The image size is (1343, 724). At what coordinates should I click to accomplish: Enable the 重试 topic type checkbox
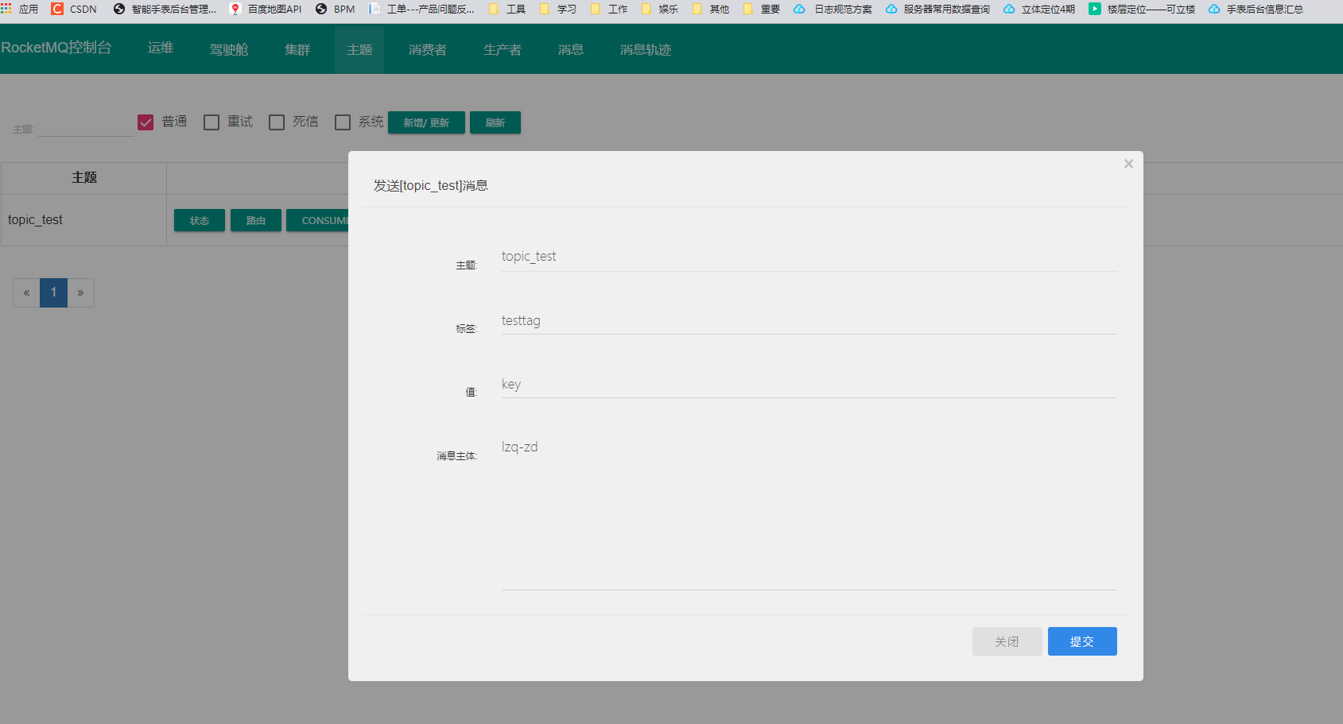[212, 122]
